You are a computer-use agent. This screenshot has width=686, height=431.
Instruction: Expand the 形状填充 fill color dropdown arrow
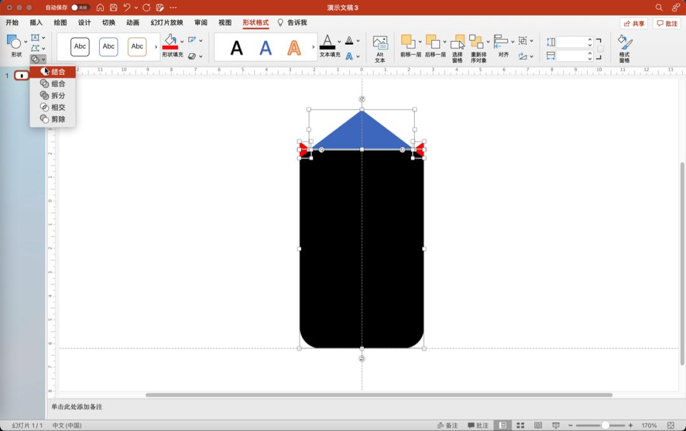pyautogui.click(x=182, y=42)
